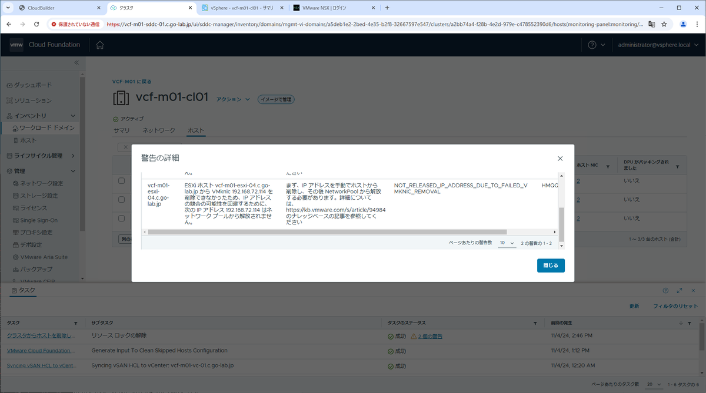Select ワークロード ドメイン in the sidebar
Viewport: 706px width, 393px height.
click(x=42, y=127)
